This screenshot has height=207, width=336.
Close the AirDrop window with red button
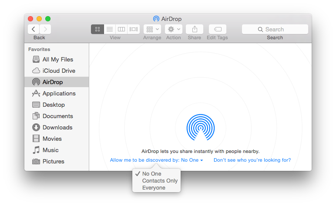pos(30,19)
